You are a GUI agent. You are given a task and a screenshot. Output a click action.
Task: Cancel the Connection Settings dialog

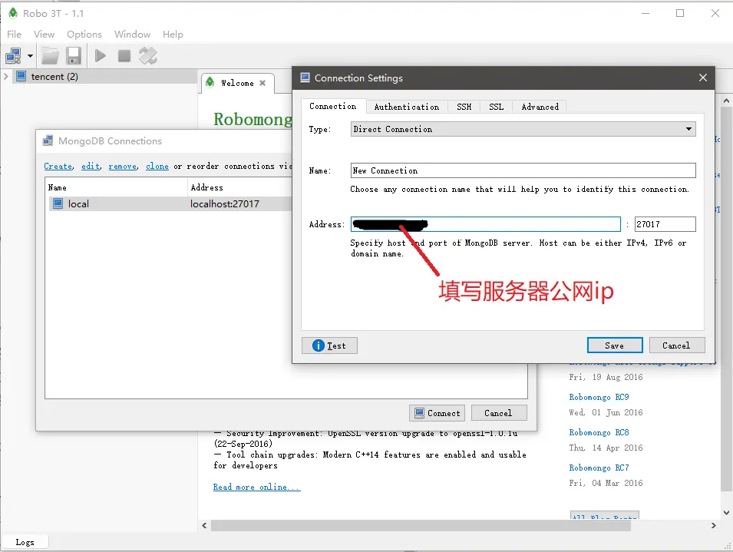676,345
